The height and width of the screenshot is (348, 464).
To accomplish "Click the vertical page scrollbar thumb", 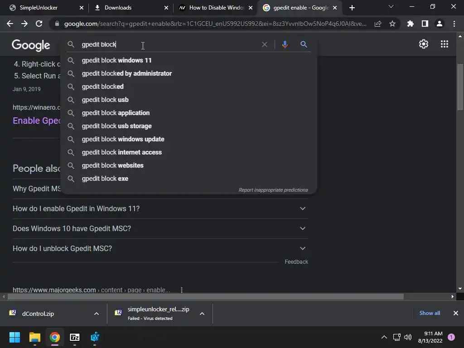I will pyautogui.click(x=460, y=87).
